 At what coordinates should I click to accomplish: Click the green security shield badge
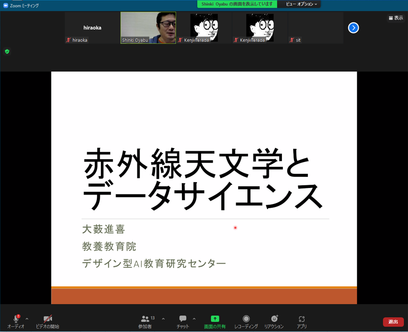pyautogui.click(x=7, y=52)
